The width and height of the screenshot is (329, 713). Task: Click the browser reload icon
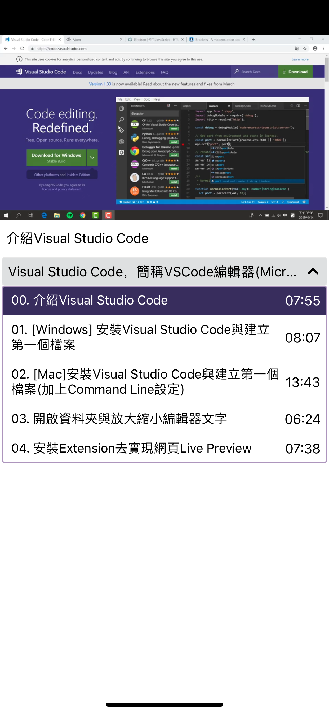pos(22,49)
